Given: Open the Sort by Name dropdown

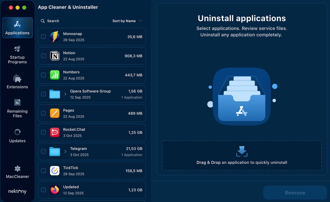Looking at the screenshot, I should coord(127,21).
